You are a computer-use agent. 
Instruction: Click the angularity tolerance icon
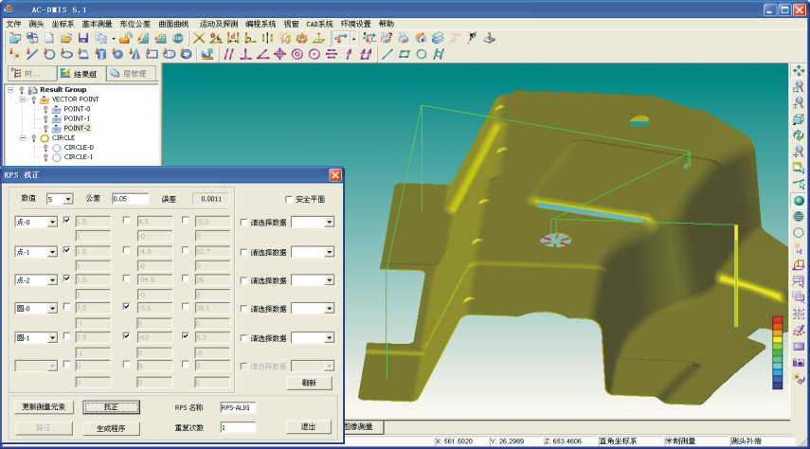pyautogui.click(x=262, y=54)
